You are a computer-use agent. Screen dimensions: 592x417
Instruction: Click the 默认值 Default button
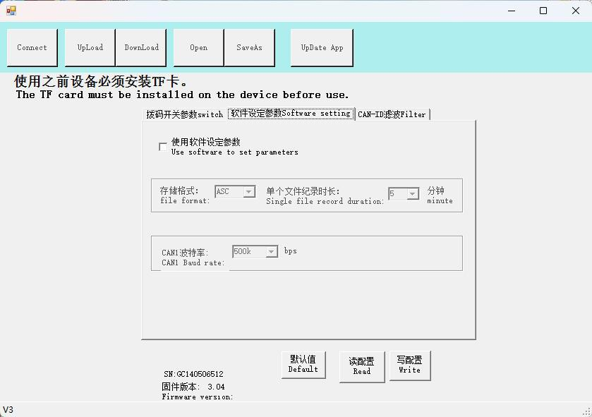[303, 365]
